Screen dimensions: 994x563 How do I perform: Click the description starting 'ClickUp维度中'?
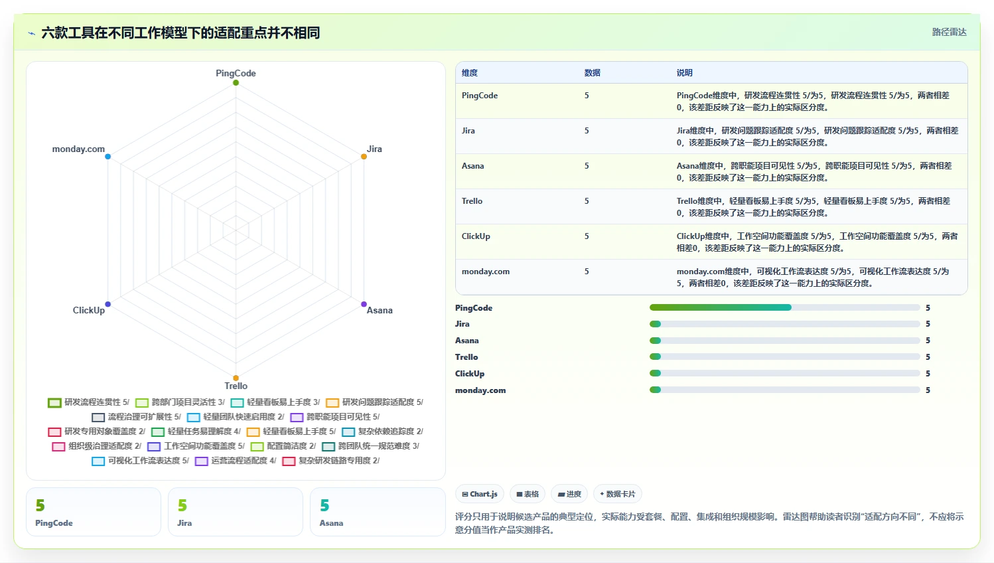(817, 242)
